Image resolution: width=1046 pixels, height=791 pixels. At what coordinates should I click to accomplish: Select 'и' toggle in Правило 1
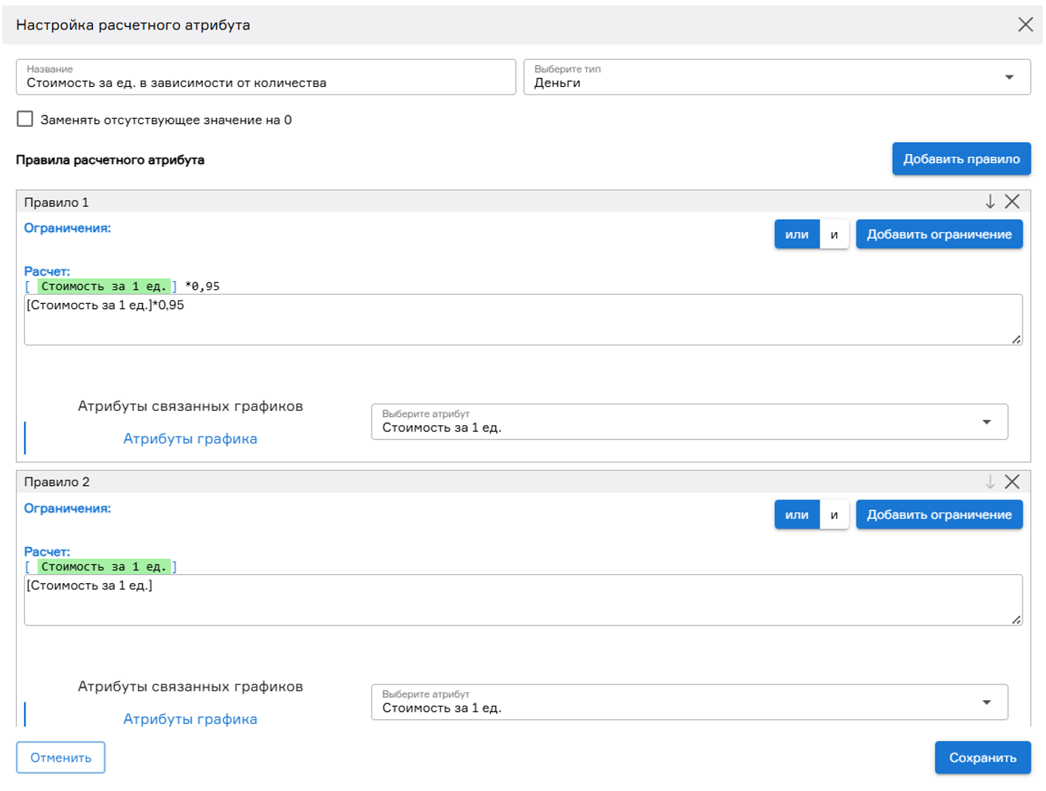click(x=834, y=234)
